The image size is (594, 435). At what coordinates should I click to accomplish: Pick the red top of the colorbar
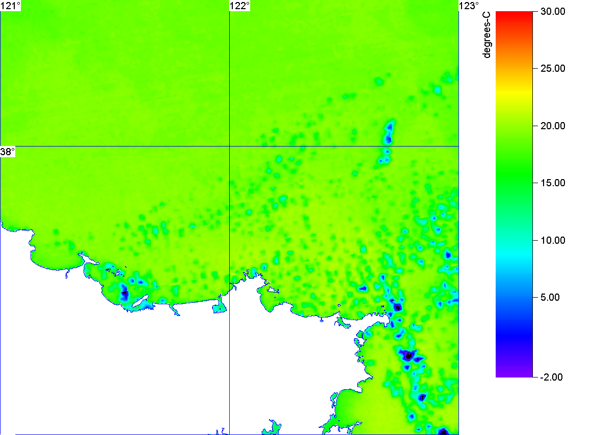coord(514,15)
